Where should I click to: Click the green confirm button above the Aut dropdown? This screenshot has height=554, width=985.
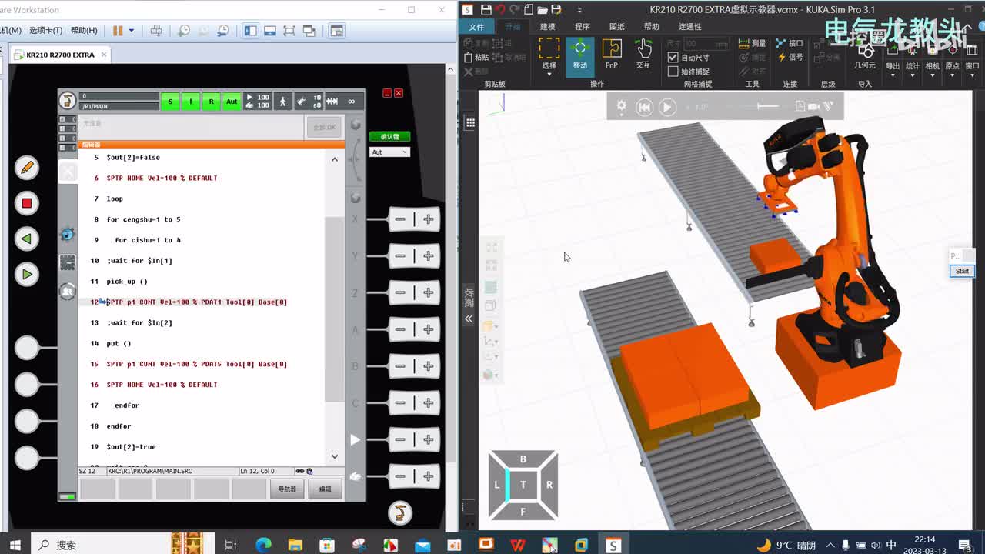(x=390, y=136)
